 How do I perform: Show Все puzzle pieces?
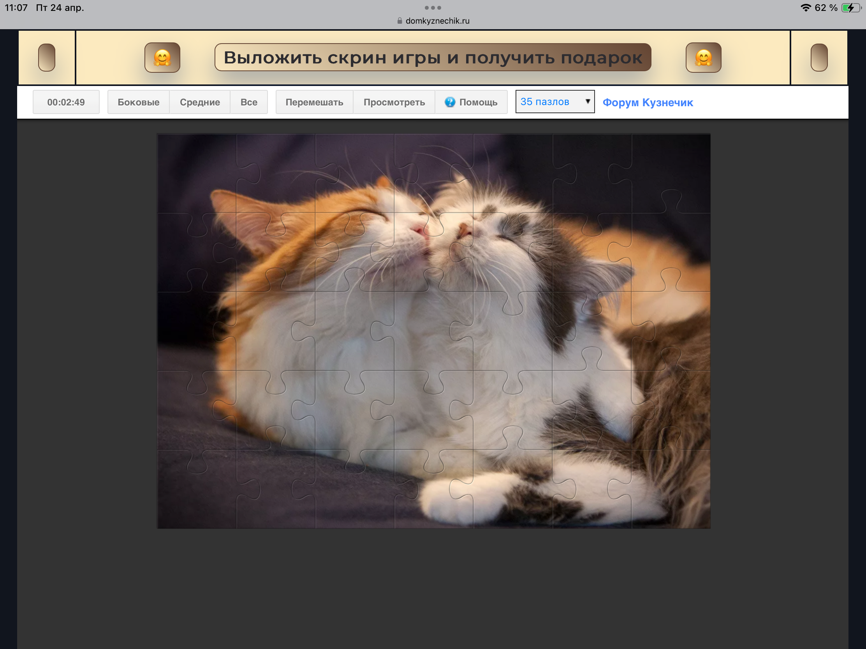point(248,102)
